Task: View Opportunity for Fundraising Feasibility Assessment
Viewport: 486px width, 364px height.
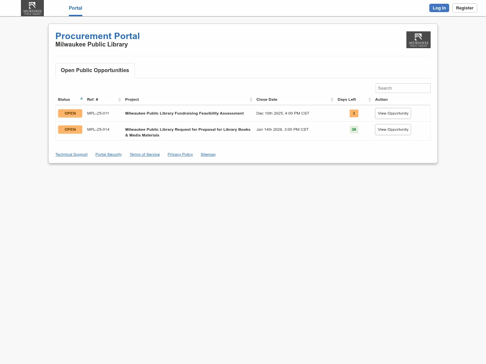Action: point(393,114)
